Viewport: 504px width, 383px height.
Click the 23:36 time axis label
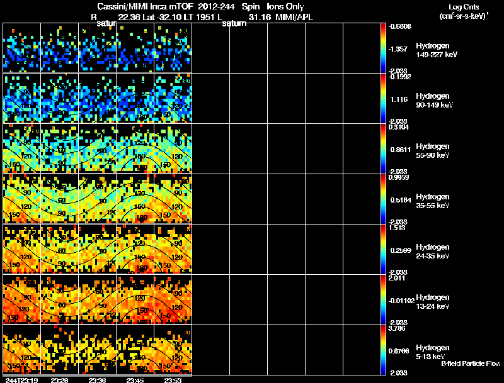[97, 380]
